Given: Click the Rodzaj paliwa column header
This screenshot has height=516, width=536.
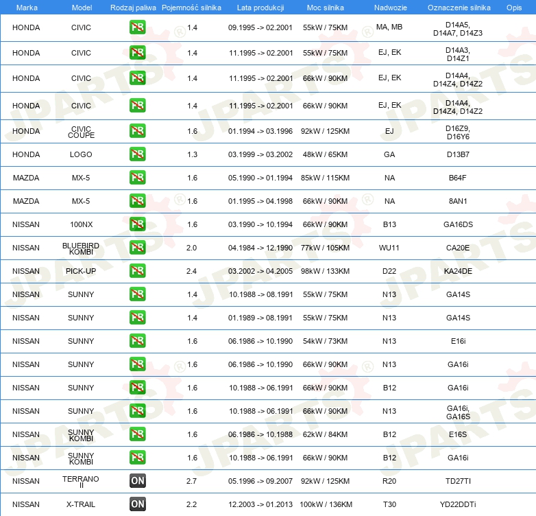Looking at the screenshot, I should [x=133, y=8].
